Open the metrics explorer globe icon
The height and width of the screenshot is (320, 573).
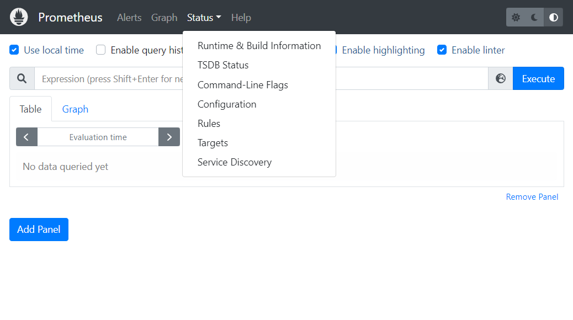coord(501,78)
